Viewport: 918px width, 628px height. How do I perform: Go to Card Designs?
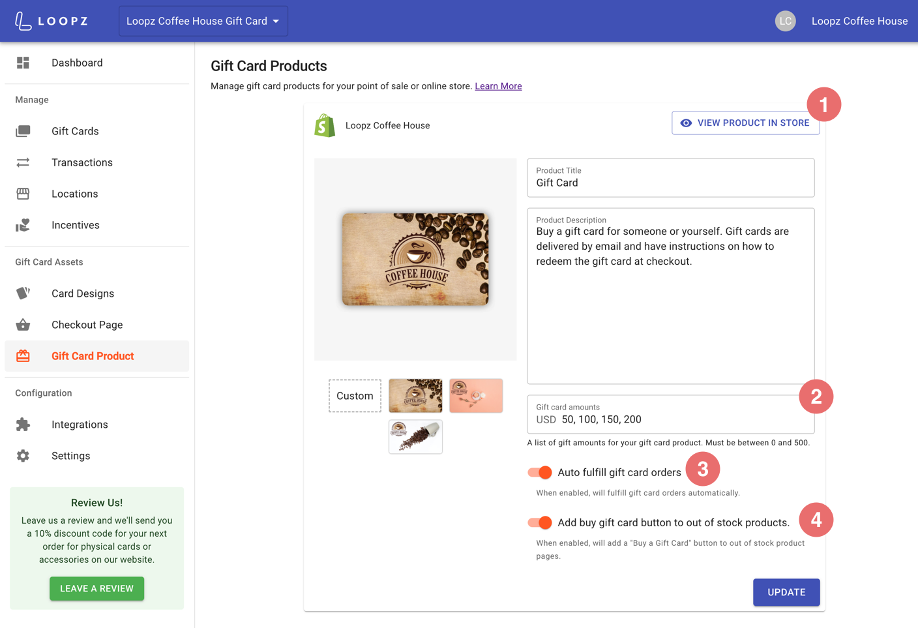point(96,293)
